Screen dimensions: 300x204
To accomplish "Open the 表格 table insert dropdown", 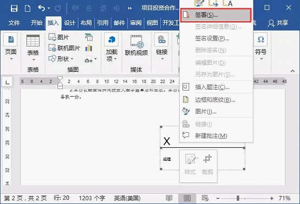I will point(33,48).
